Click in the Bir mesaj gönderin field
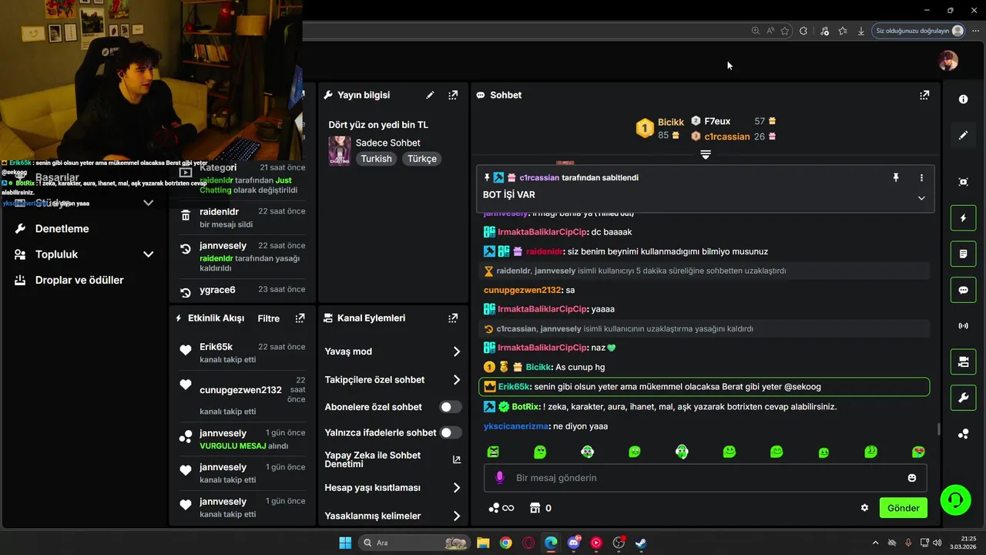This screenshot has width=986, height=555. [705, 478]
